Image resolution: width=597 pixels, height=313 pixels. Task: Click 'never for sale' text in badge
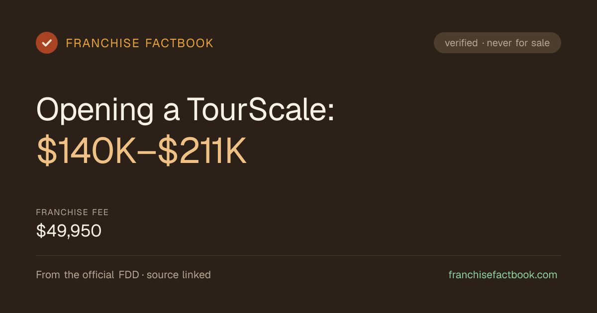click(x=518, y=43)
